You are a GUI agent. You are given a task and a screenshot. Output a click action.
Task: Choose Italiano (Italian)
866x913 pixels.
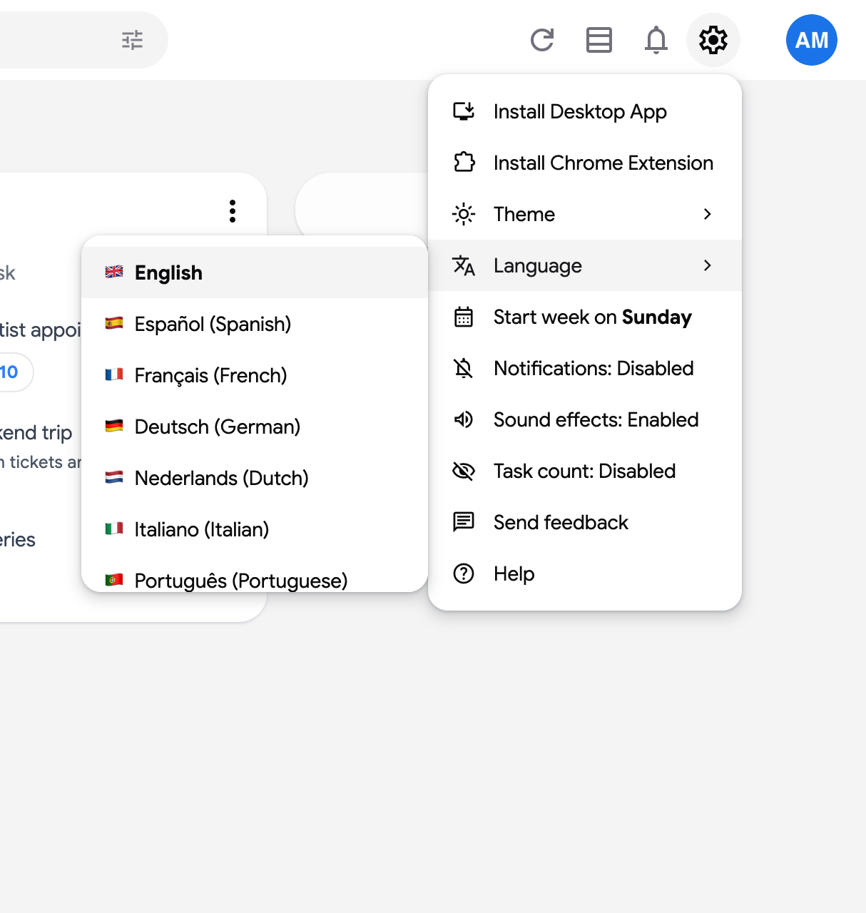255,529
